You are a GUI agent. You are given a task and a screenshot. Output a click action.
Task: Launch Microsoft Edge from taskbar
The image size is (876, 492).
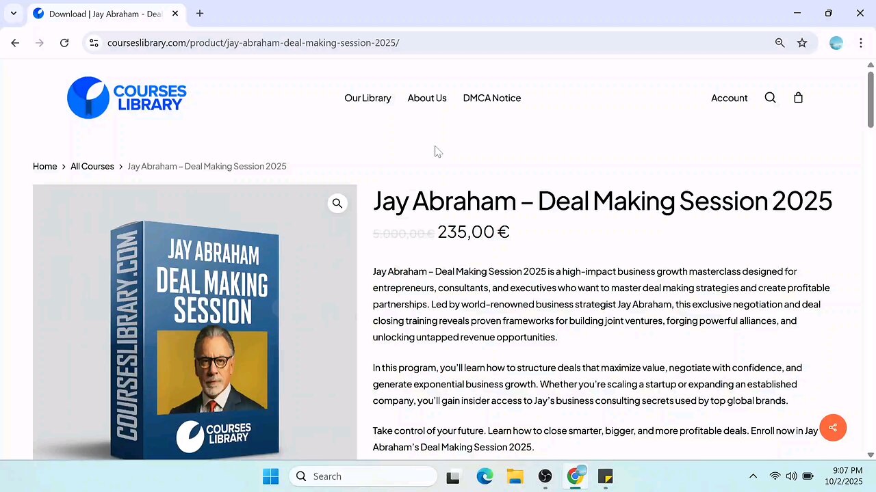(485, 476)
